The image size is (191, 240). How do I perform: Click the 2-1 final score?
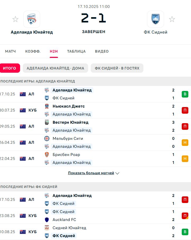pos(94,18)
